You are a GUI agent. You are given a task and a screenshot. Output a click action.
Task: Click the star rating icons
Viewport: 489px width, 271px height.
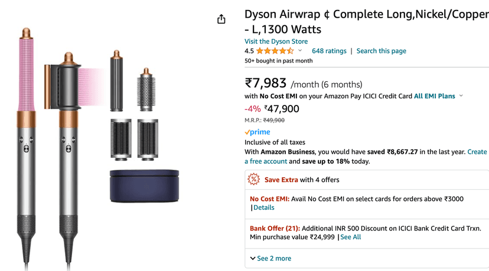(275, 51)
